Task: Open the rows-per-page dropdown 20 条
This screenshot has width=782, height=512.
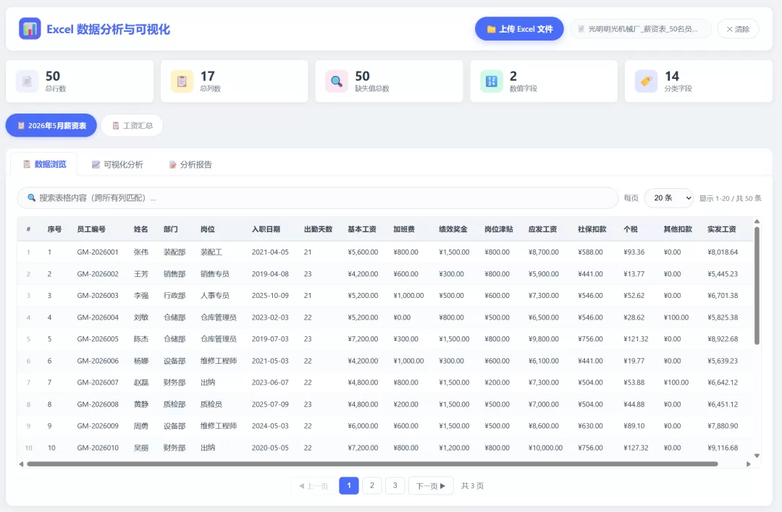Action: [669, 197]
